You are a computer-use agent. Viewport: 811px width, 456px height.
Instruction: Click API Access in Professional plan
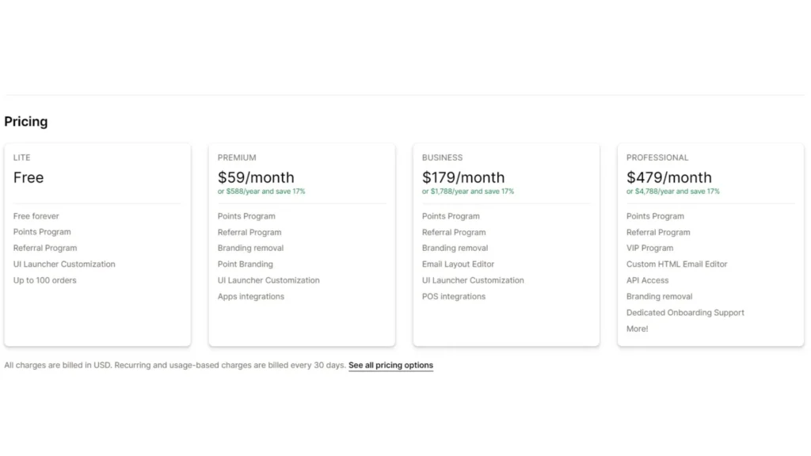(x=648, y=280)
